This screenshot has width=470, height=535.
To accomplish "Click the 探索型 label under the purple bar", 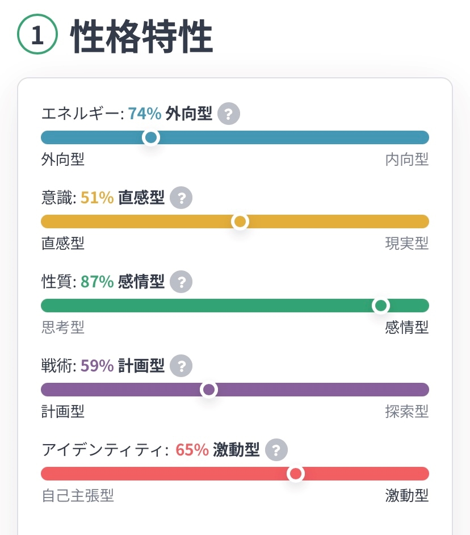I will click(406, 411).
